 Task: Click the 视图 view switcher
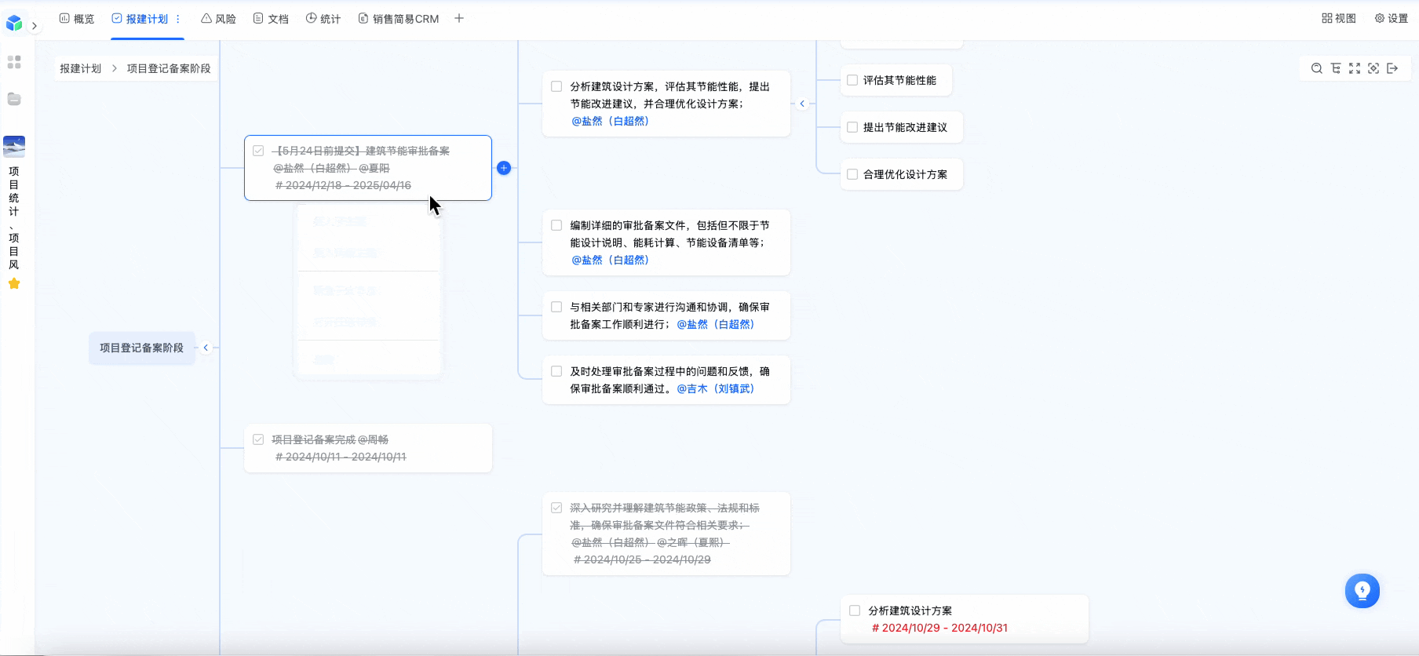1339,18
